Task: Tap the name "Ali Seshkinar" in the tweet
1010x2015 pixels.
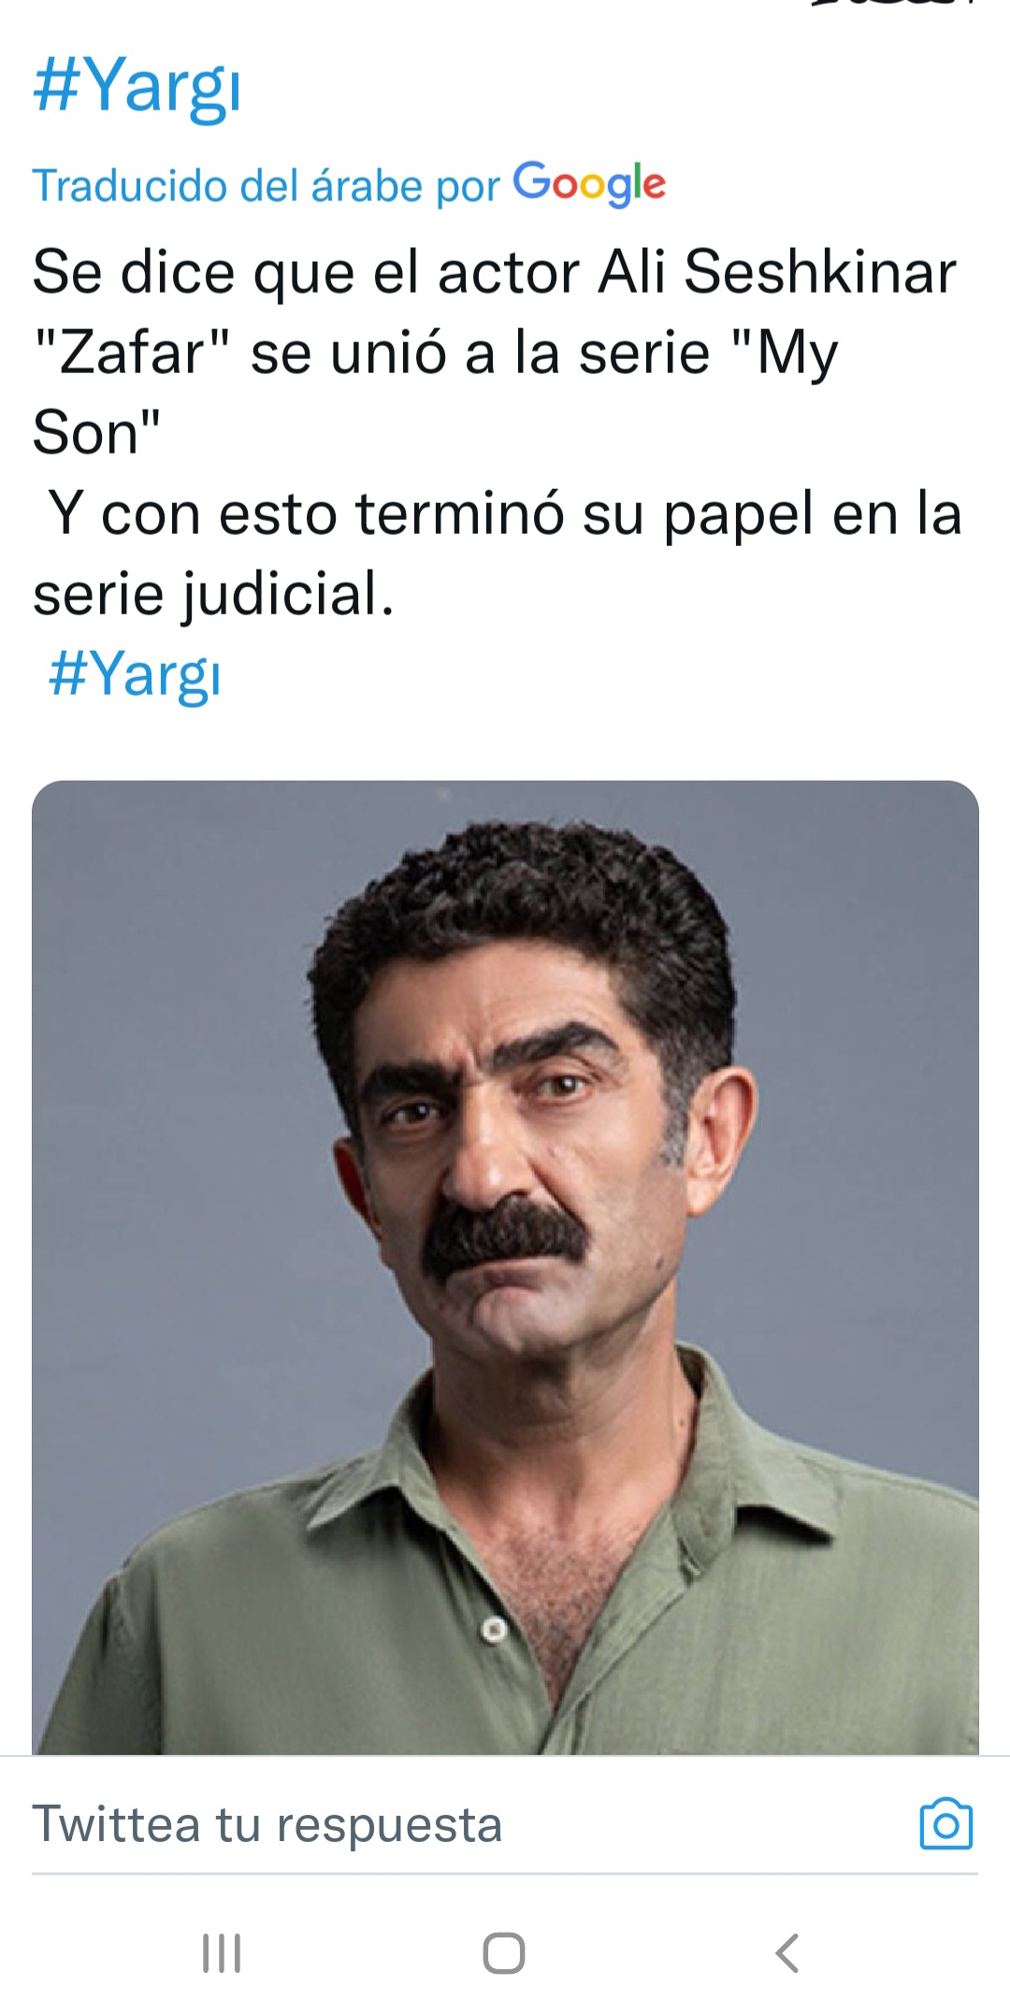Action: pos(777,272)
